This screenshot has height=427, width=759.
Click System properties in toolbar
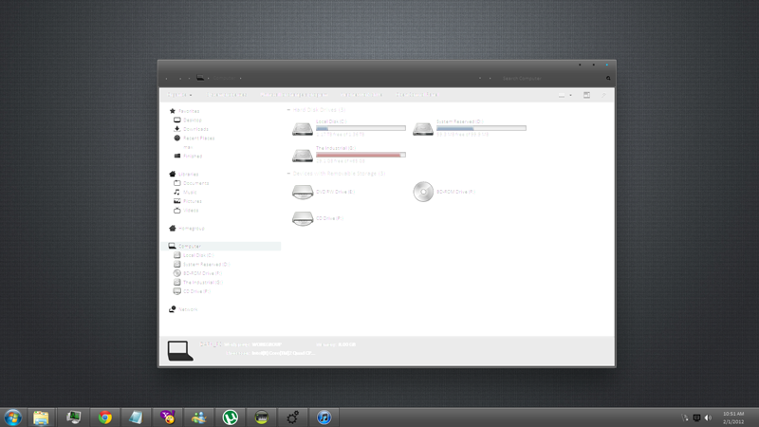[227, 95]
